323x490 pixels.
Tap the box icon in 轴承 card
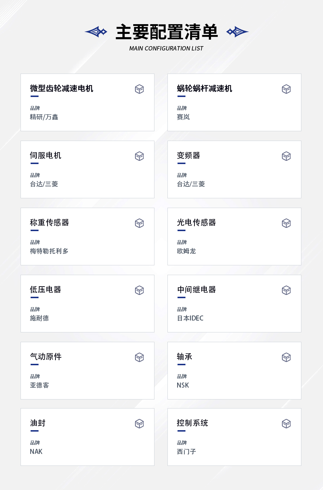point(286,357)
